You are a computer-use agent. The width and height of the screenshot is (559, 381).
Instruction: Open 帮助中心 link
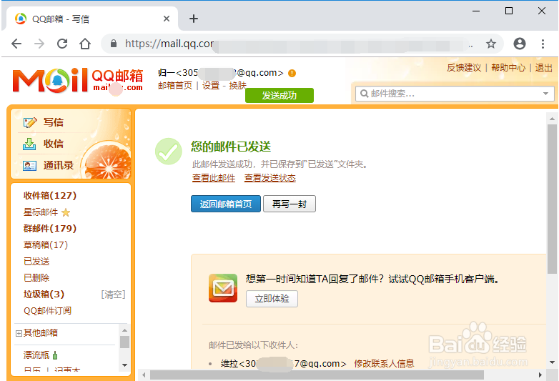tap(508, 68)
